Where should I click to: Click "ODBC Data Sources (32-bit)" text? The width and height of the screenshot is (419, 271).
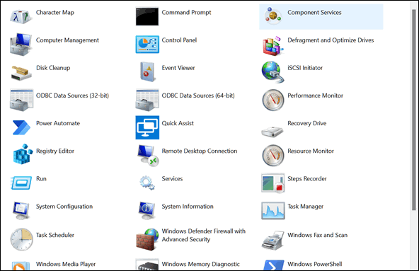click(x=72, y=96)
